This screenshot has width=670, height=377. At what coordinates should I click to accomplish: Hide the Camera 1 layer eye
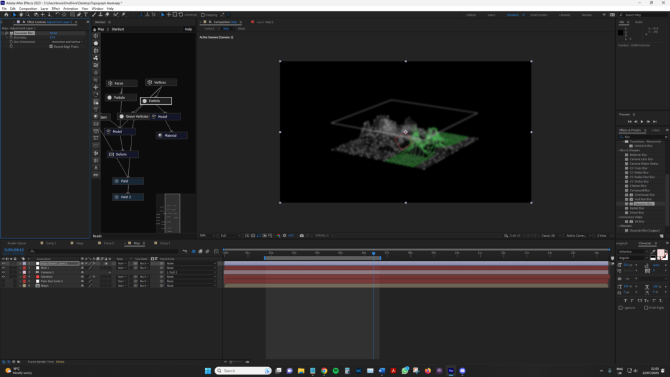(3, 272)
